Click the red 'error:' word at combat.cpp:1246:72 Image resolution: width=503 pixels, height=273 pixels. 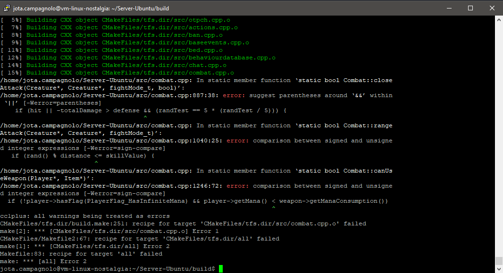point(238,186)
